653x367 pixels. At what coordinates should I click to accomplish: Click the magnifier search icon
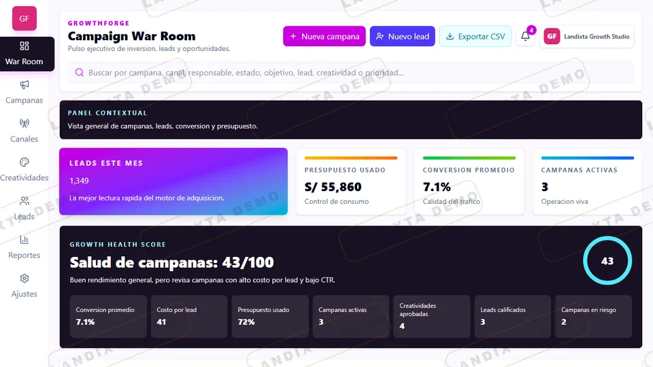tap(79, 73)
